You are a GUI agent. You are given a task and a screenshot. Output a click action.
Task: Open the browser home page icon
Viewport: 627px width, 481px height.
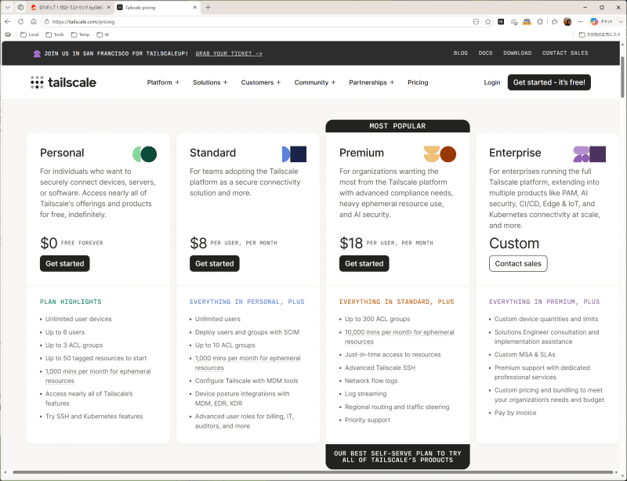click(x=34, y=22)
